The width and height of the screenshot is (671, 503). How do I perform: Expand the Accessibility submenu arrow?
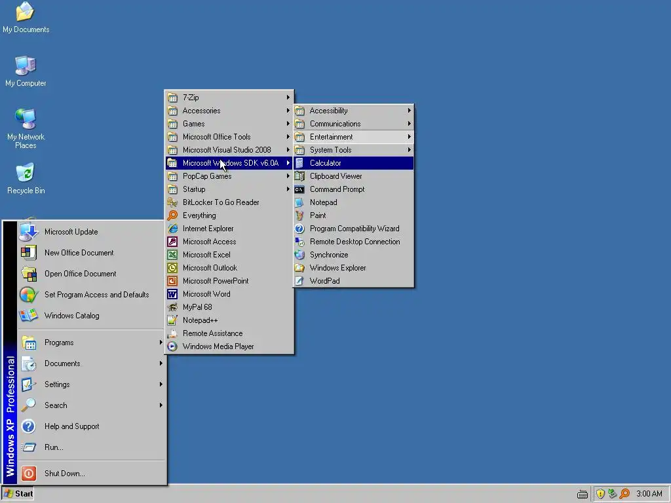click(409, 110)
